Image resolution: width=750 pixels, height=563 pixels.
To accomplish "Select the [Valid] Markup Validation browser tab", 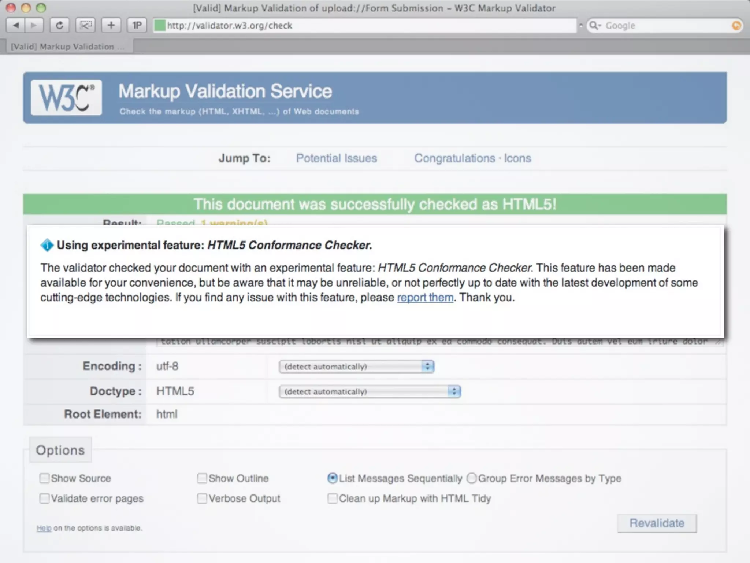I will (x=68, y=47).
